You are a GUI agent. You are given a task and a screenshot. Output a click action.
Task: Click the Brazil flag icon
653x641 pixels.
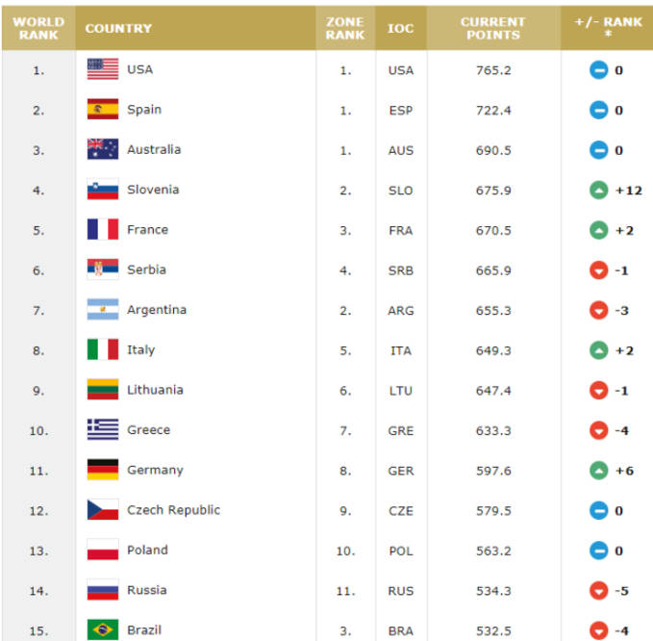(102, 629)
